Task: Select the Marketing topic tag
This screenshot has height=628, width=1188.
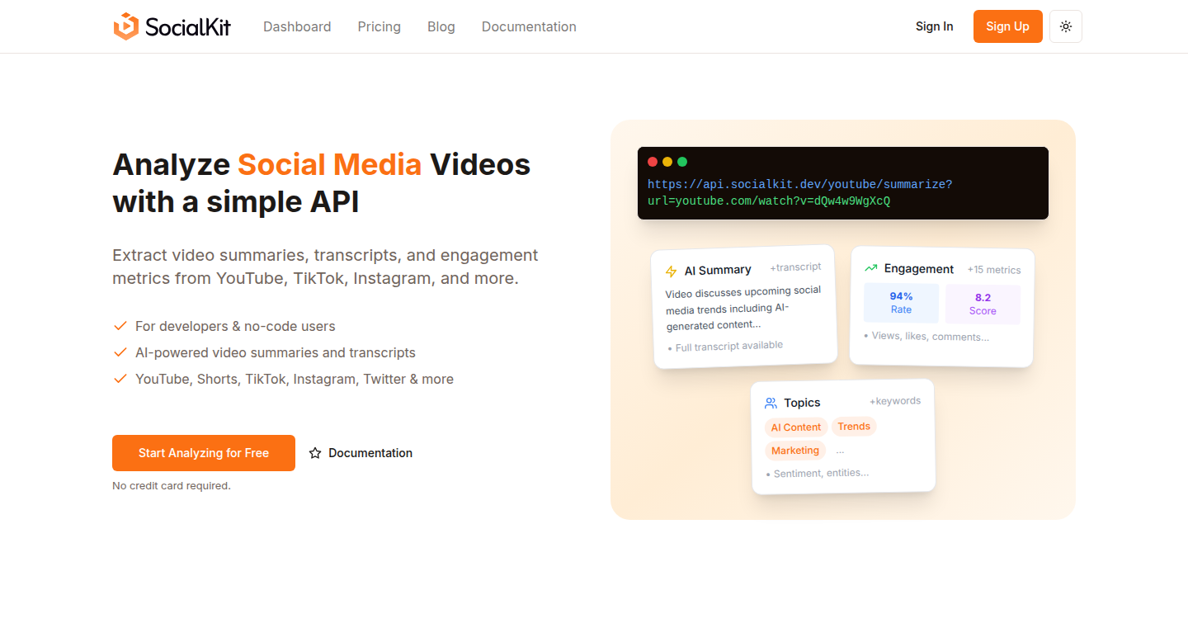Action: pos(795,451)
